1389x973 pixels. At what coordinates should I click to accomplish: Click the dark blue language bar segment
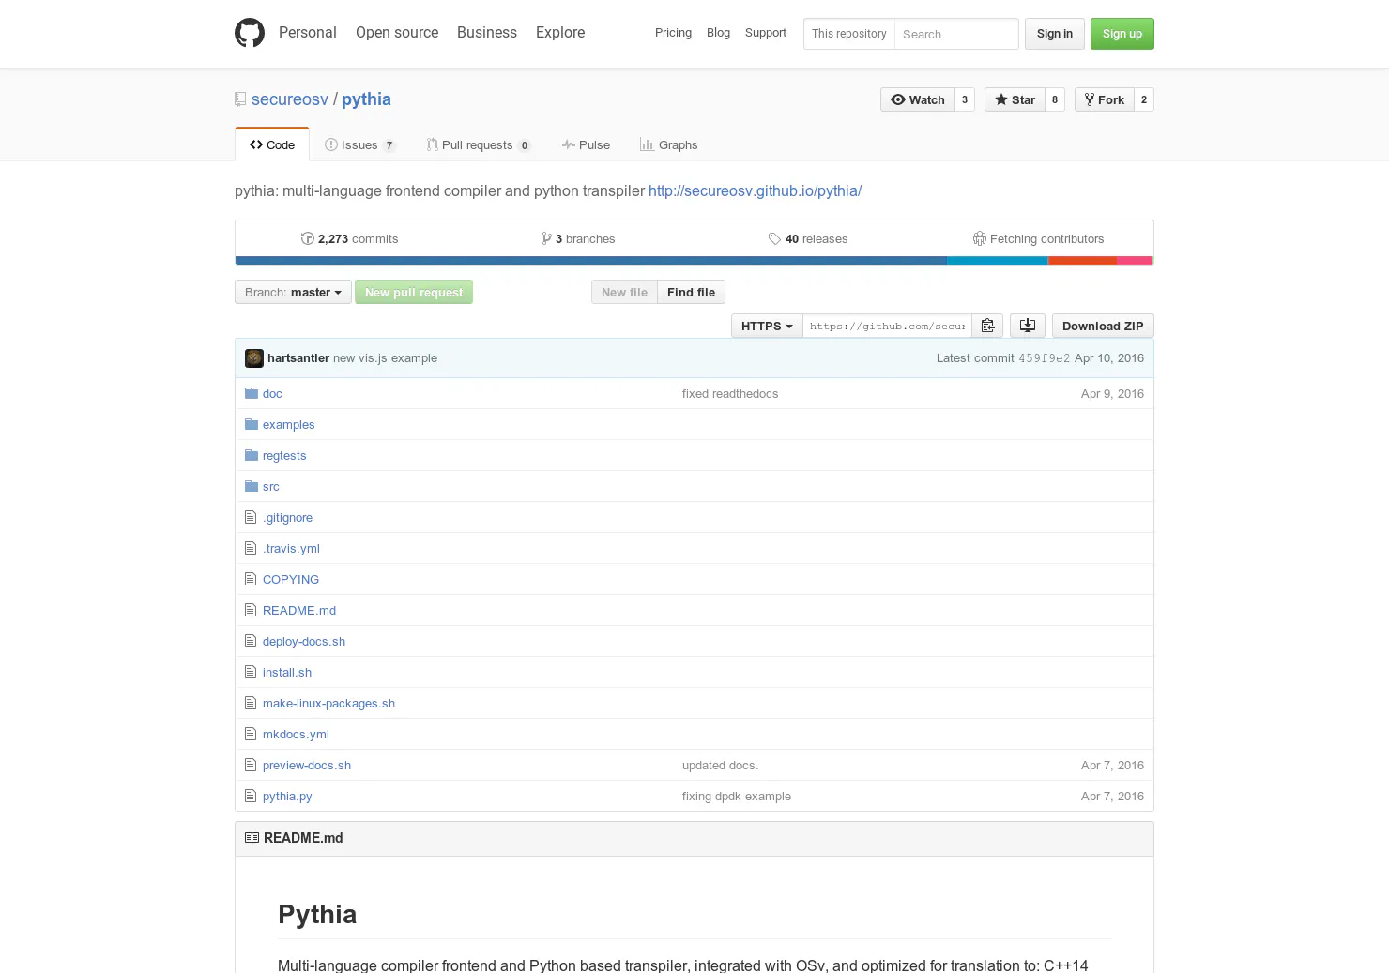pos(591,261)
